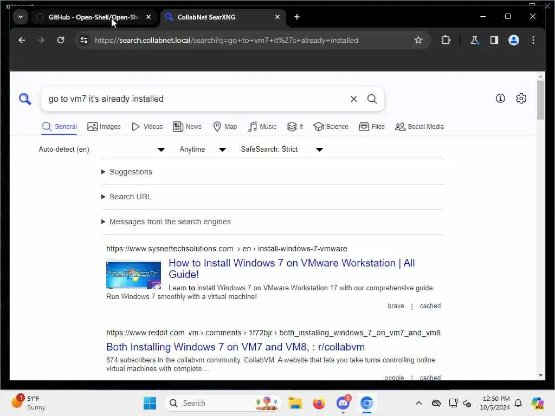Switch to Map search category
This screenshot has width=555, height=416.
tap(225, 127)
